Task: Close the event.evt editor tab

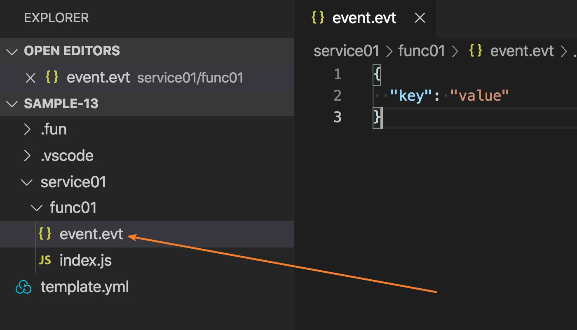Action: 420,18
